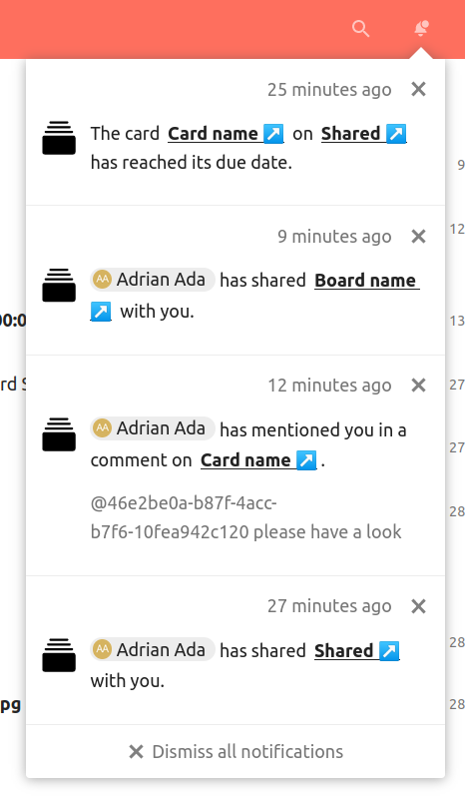Viewport: 465px width, 801px height.
Task: Click Adrian Ada chip in mention notification
Action: [x=153, y=428]
